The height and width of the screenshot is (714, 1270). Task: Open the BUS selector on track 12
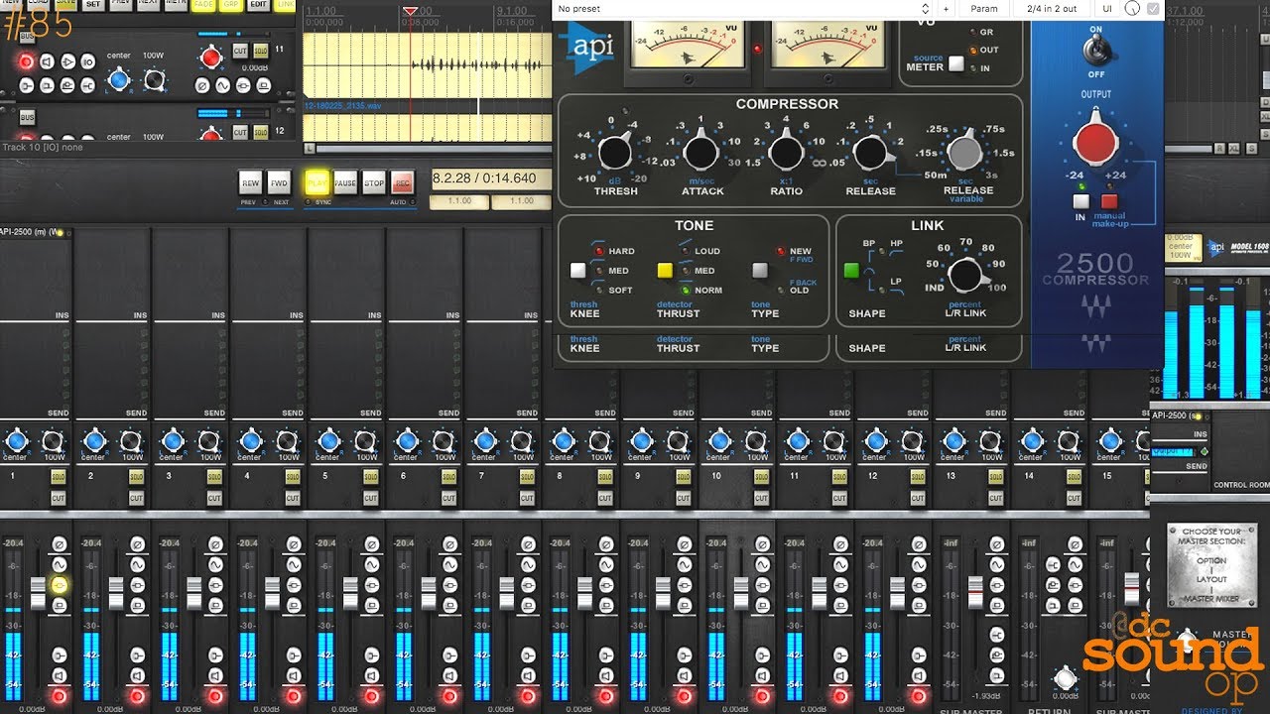(27, 116)
